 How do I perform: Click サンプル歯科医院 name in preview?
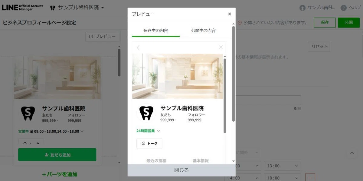[182, 108]
